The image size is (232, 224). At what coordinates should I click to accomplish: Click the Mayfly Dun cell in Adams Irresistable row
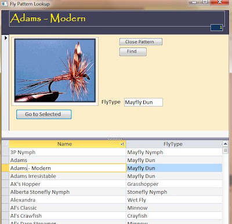[174, 176]
